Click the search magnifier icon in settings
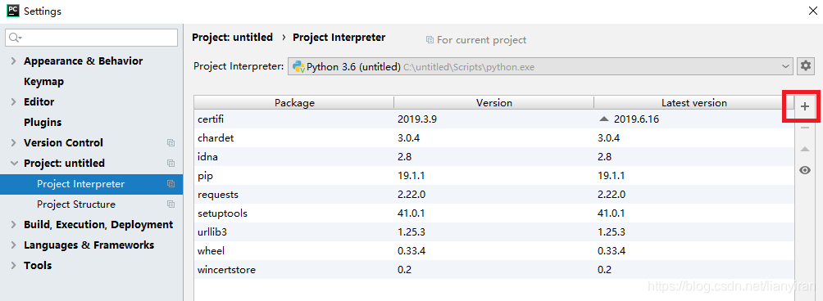Image resolution: width=823 pixels, height=301 pixels. pos(15,38)
